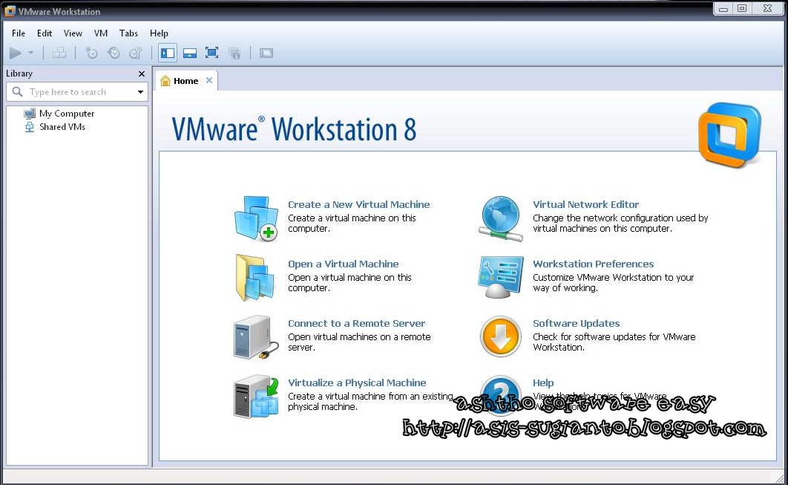Click the console view toolbar icon
Image resolution: width=788 pixels, height=485 pixels.
[x=266, y=52]
